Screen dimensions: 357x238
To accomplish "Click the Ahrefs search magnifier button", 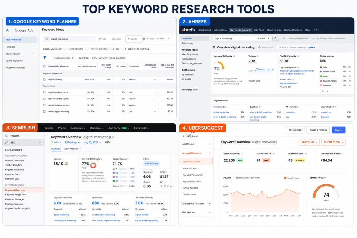I will click(x=275, y=38).
